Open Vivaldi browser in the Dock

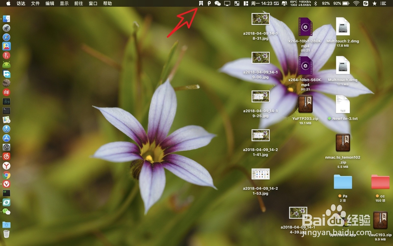coord(6,184)
